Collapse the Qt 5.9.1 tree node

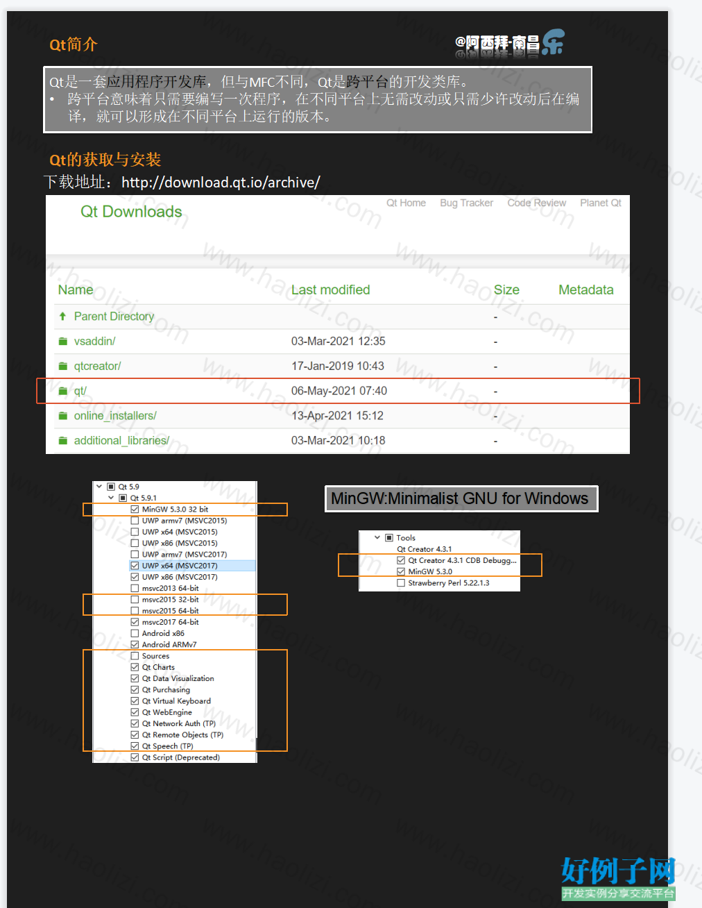point(111,498)
